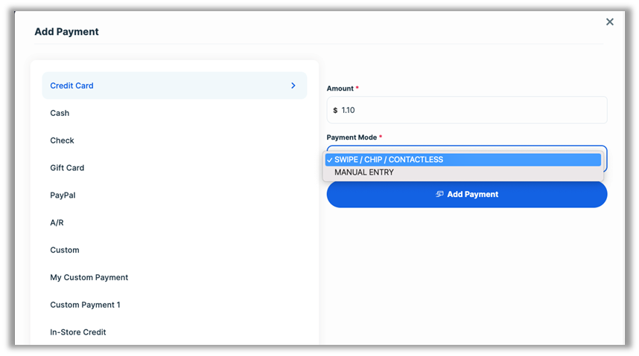Viewport: 639px width, 356px height.
Task: Select the Check payment option
Action: [62, 140]
